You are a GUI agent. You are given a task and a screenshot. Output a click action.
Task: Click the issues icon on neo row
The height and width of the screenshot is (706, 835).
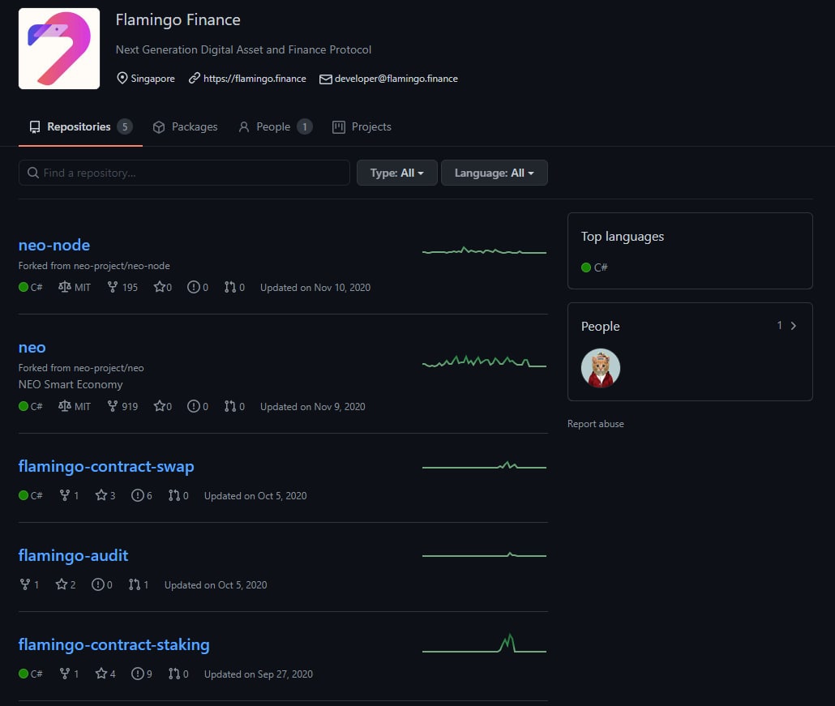click(x=193, y=406)
